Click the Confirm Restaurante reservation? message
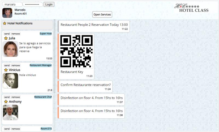Screen dimensions: 219x132 [x=85, y=87]
